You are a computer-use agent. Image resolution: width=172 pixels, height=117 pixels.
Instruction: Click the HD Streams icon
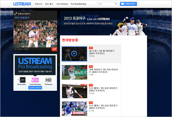[x=48, y=80]
